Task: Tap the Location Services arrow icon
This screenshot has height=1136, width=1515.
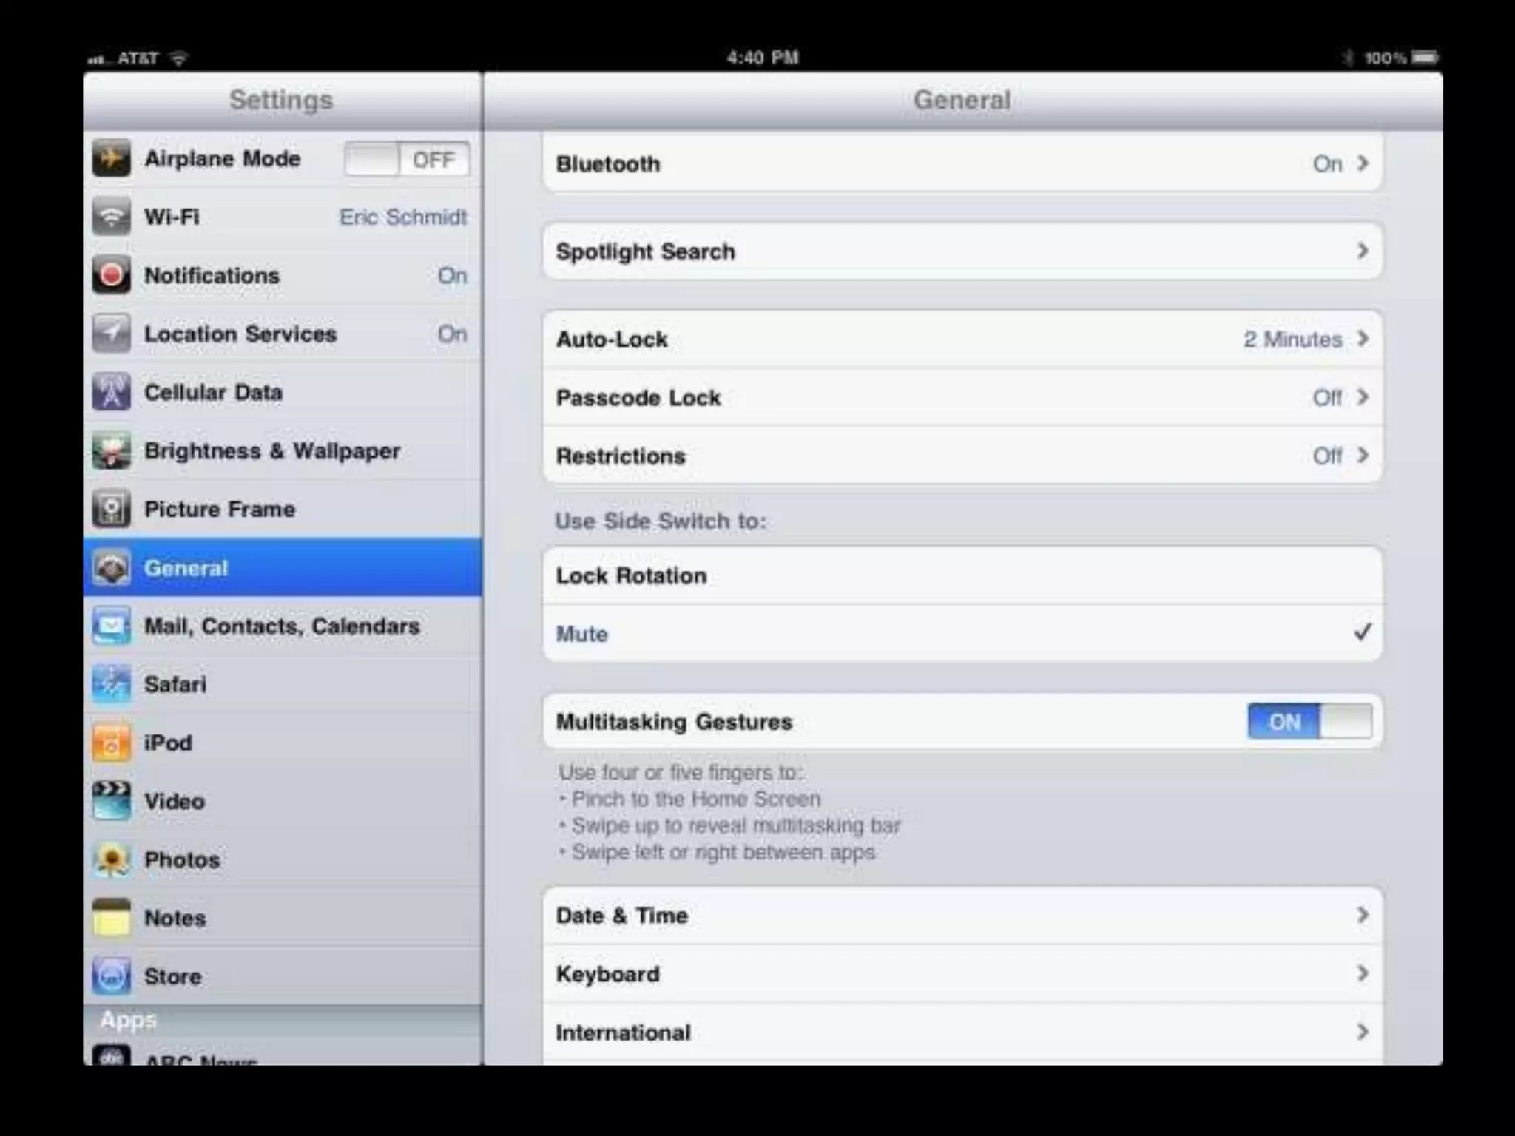Action: [112, 334]
